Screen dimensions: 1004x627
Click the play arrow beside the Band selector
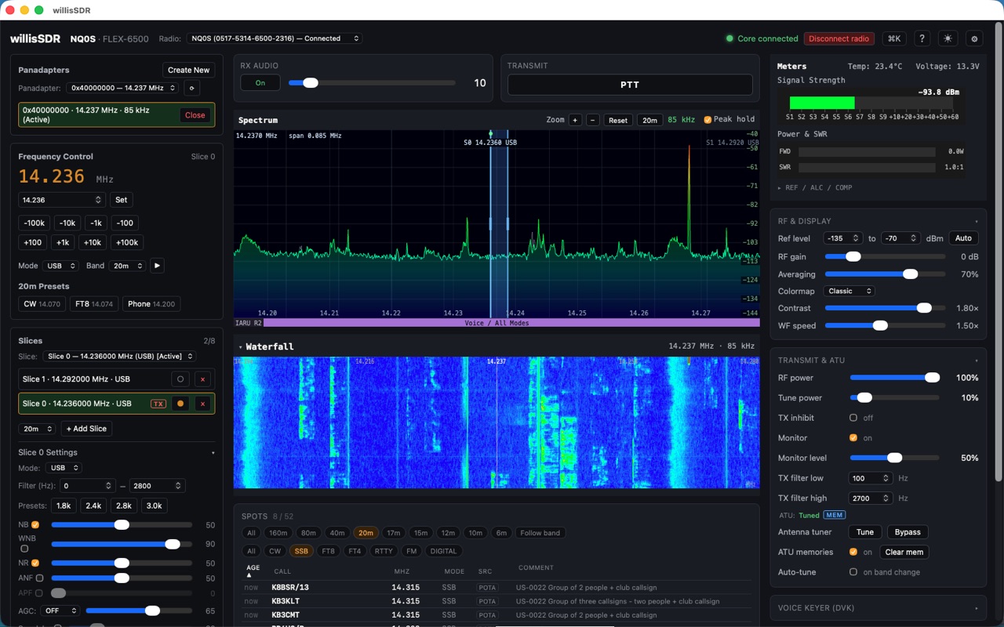click(x=157, y=266)
